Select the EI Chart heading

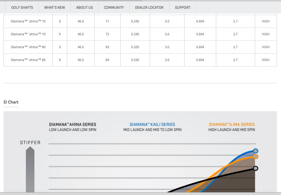click(11, 102)
